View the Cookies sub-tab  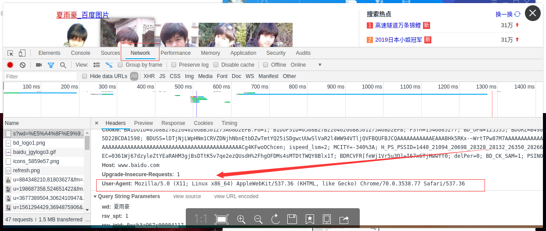(x=203, y=123)
